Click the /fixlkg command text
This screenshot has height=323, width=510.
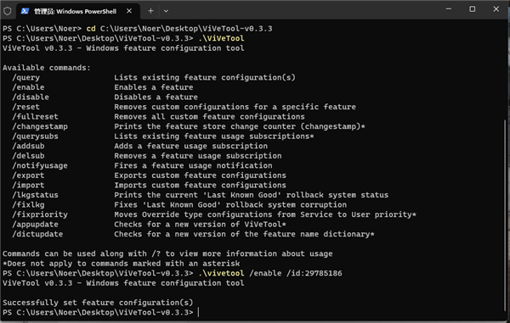pos(28,204)
